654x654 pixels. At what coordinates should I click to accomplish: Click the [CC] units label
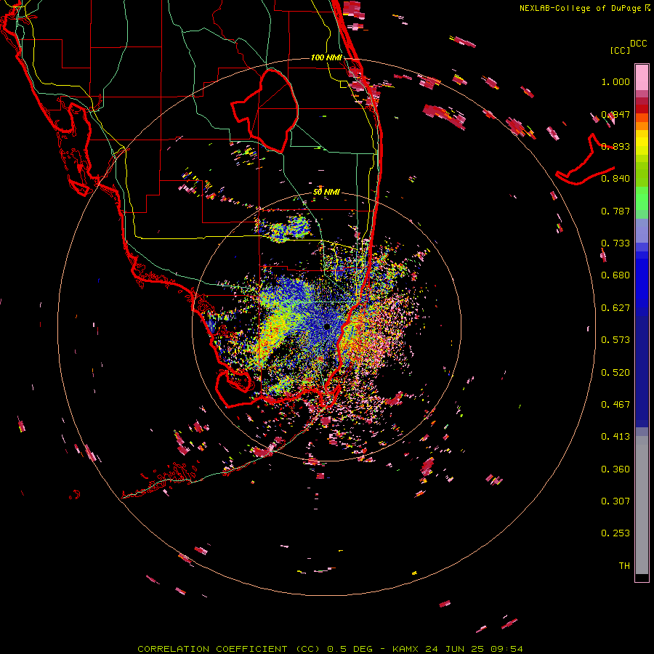pos(620,50)
